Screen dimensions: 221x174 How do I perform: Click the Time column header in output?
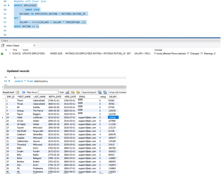15,50
